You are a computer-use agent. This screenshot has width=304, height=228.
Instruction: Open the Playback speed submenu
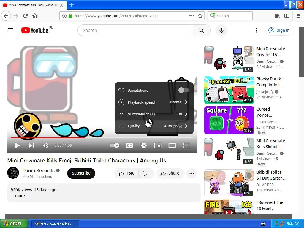(154, 102)
